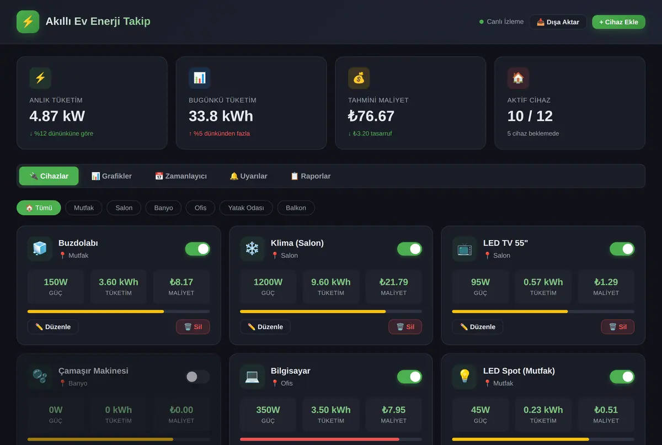The width and height of the screenshot is (662, 445).
Task: Disable the Bilgisayar power toggle
Action: [409, 377]
